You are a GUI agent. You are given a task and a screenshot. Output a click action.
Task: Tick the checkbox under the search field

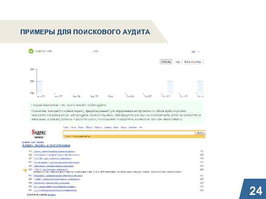[65, 136]
